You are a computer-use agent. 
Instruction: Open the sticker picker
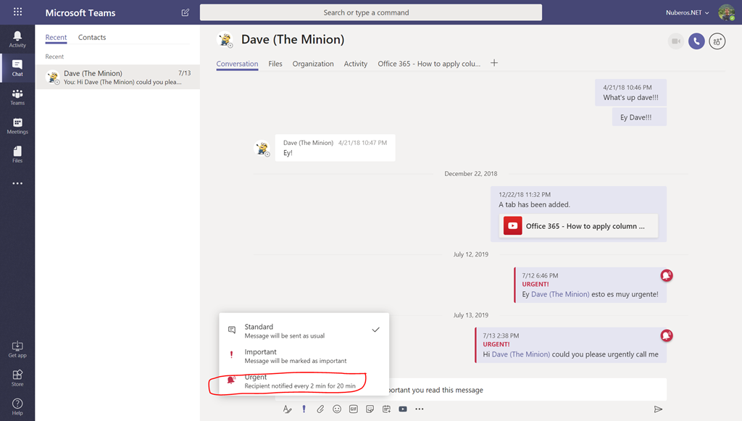[370, 409]
